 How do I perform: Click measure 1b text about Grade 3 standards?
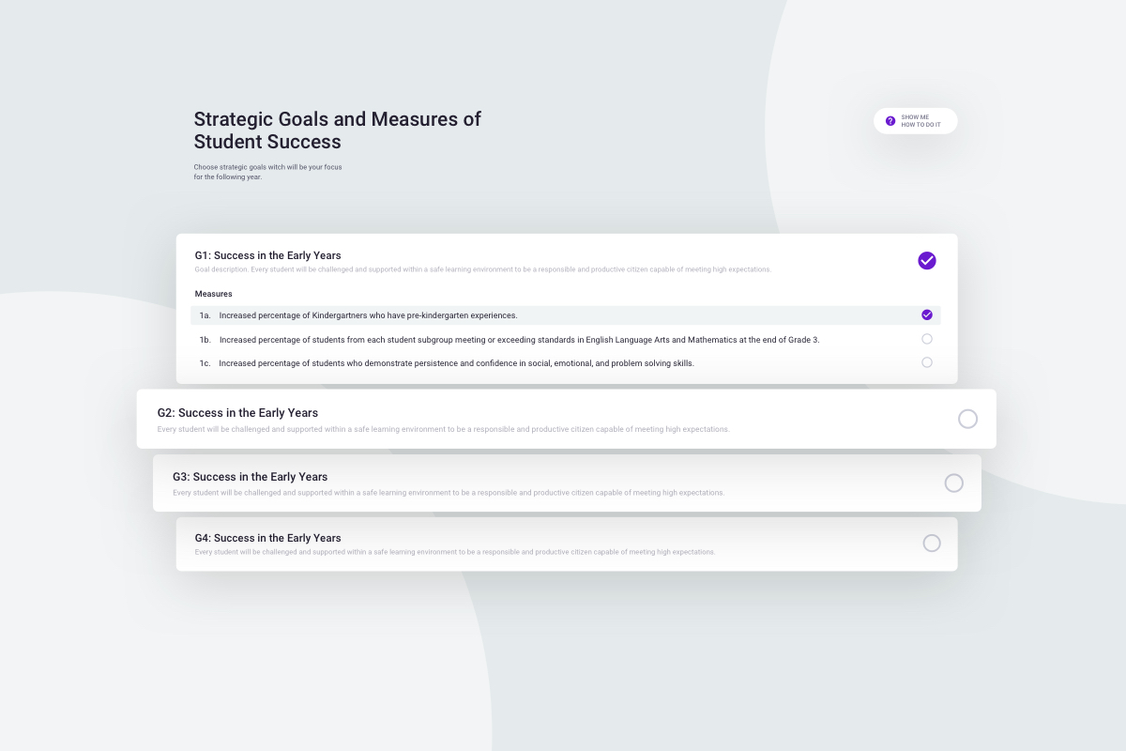coord(519,340)
